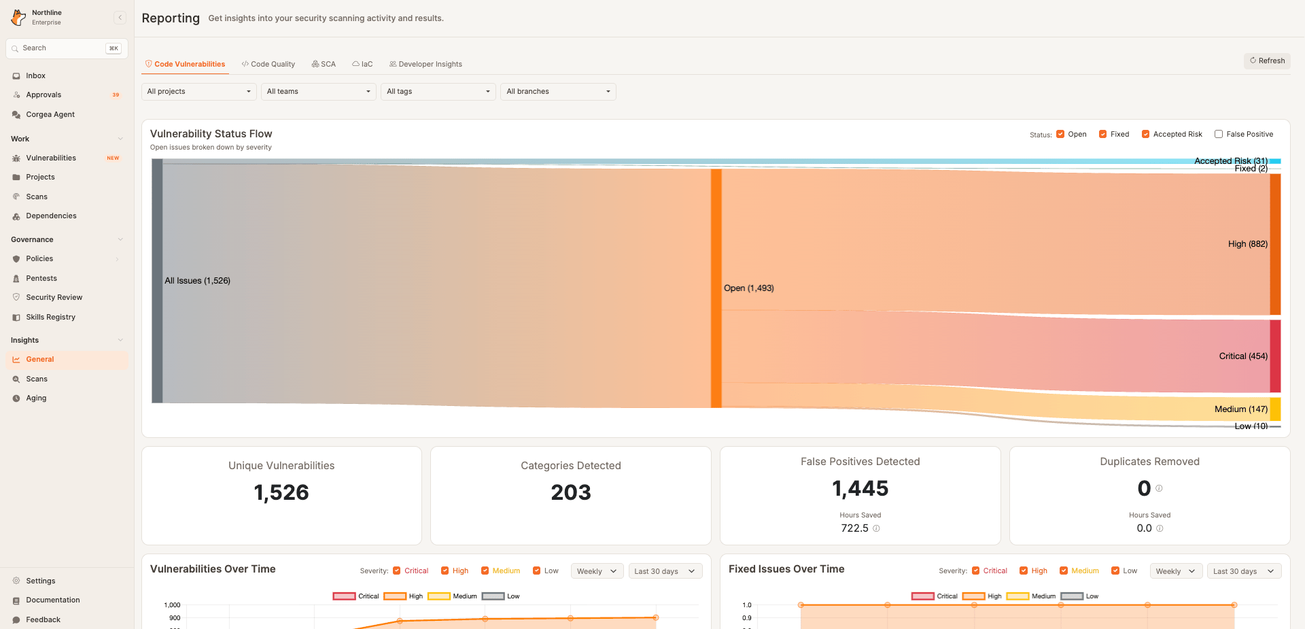The width and height of the screenshot is (1305, 629).
Task: Click the Approvals sidebar icon
Action: coord(16,95)
